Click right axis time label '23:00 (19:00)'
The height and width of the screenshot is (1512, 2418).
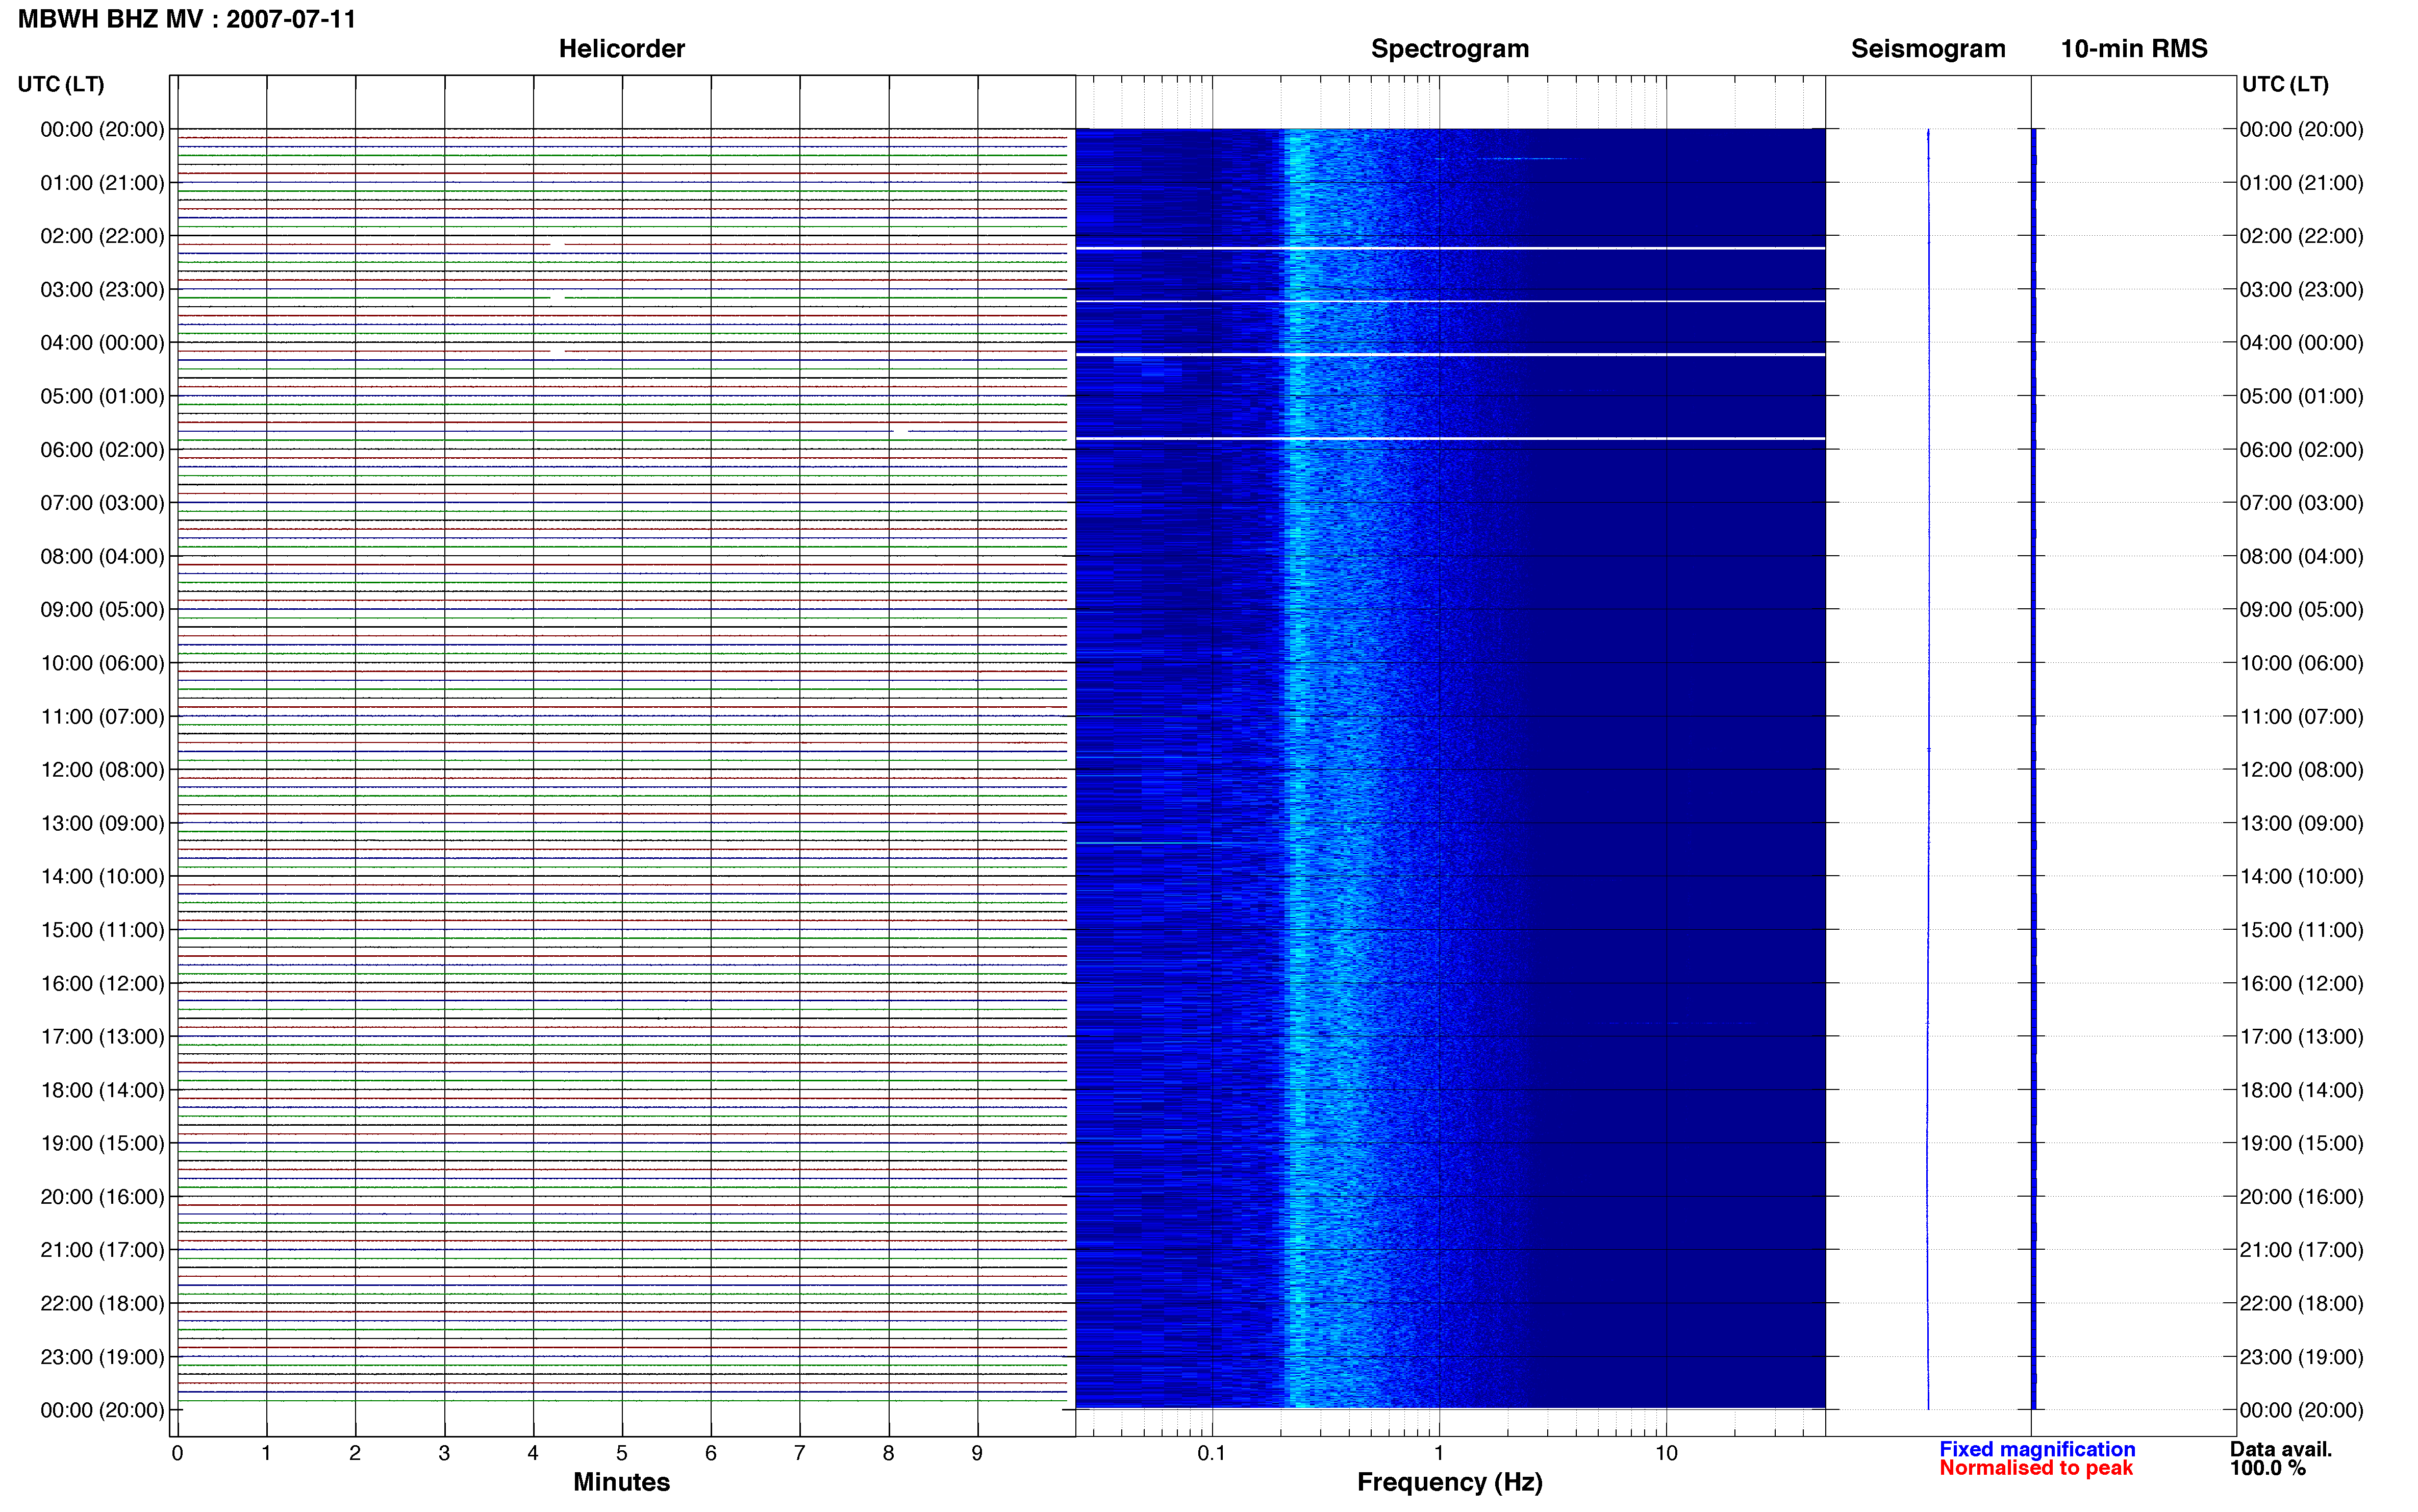click(x=2301, y=1357)
